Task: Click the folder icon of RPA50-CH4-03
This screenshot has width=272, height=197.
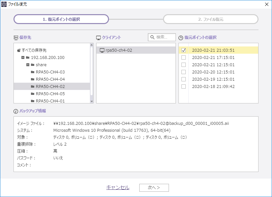Action: coord(33,72)
